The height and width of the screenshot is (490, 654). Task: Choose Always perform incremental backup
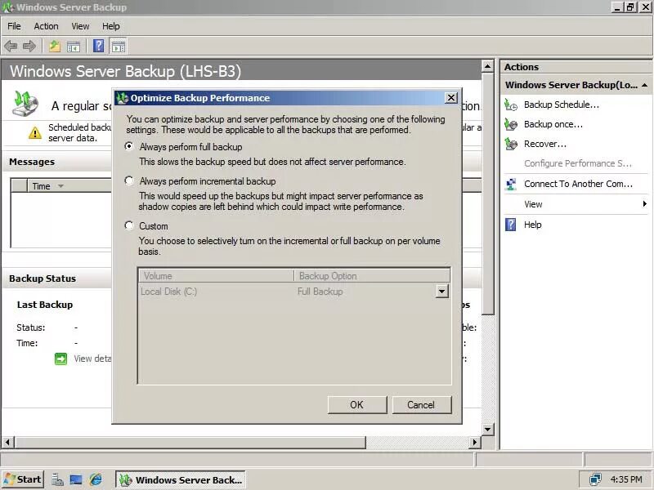pyautogui.click(x=128, y=180)
